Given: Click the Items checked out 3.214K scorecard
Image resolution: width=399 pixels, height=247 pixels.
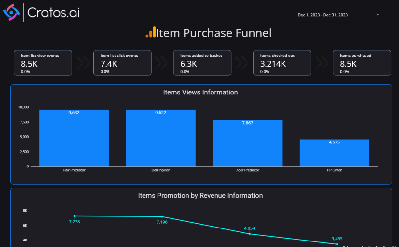Looking at the screenshot, I should pyautogui.click(x=282, y=63).
